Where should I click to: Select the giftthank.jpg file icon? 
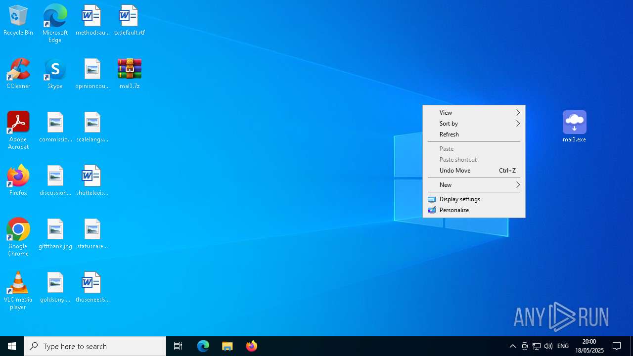[x=55, y=234]
